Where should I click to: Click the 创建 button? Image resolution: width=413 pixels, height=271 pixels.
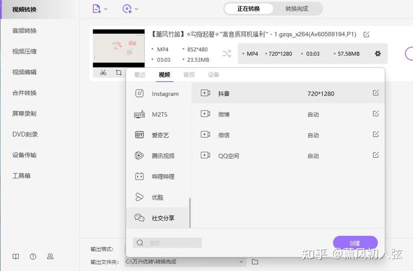click(x=355, y=243)
